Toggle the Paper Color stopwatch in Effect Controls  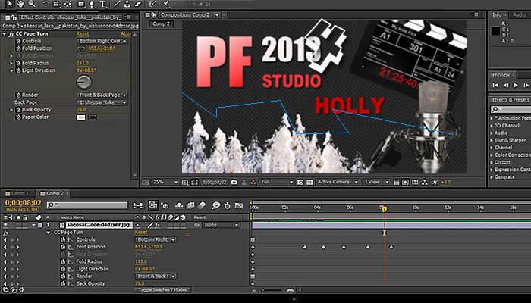18,117
